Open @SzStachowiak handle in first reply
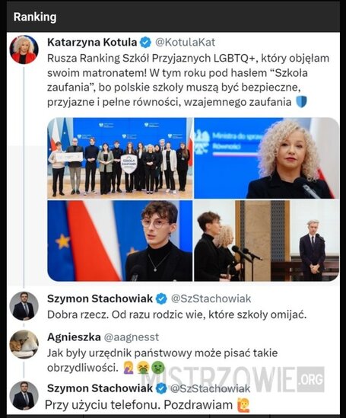Image resolution: width=346 pixels, height=418 pixels. tap(211, 298)
